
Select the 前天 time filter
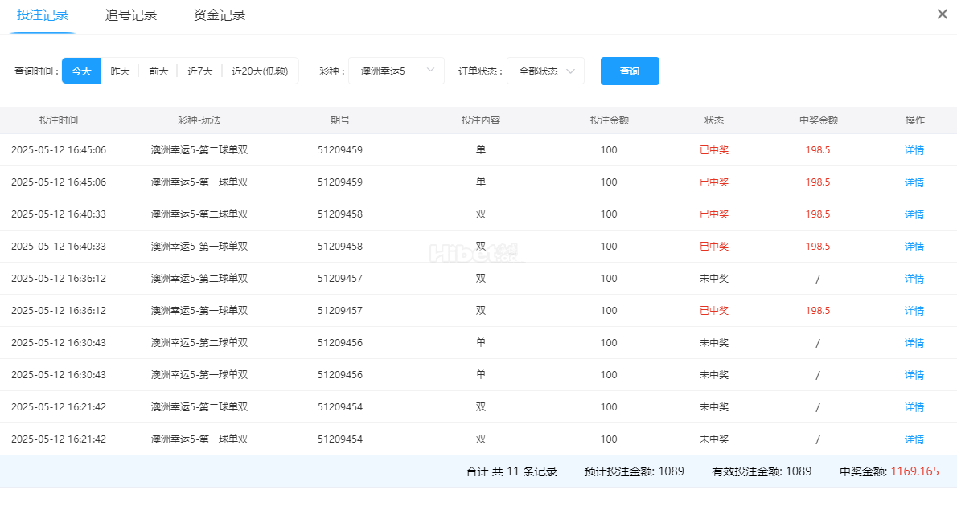158,71
